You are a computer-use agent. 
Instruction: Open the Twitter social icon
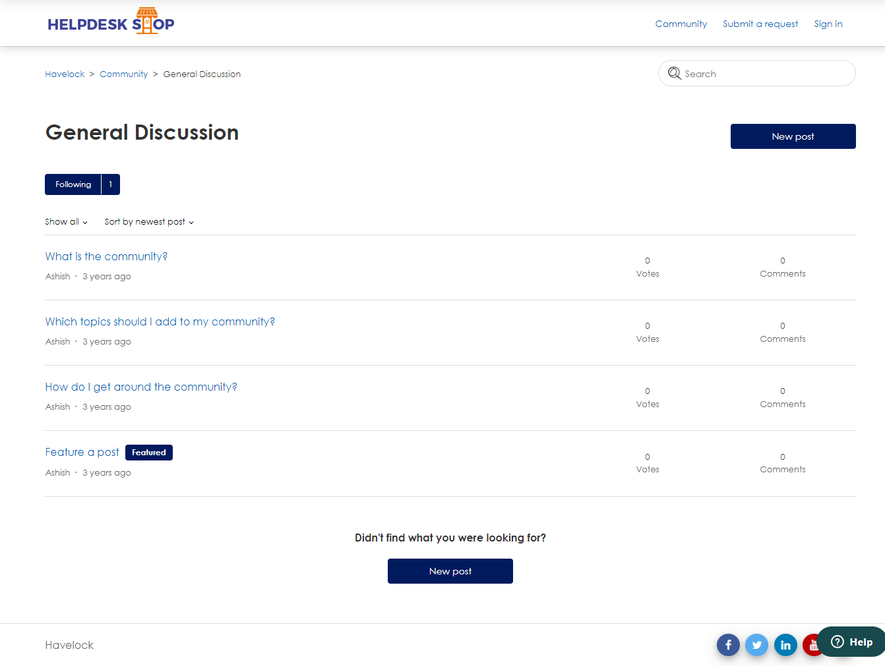point(756,645)
